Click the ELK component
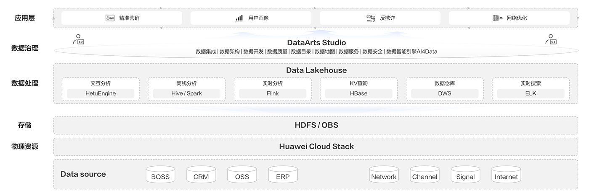Viewport: 589px width, 196px height. [x=531, y=93]
